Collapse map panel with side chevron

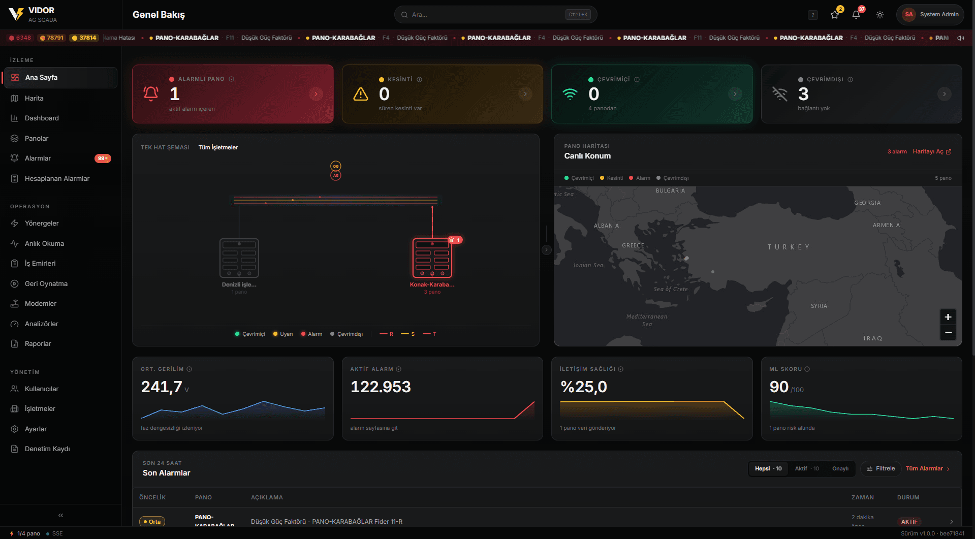coord(547,250)
